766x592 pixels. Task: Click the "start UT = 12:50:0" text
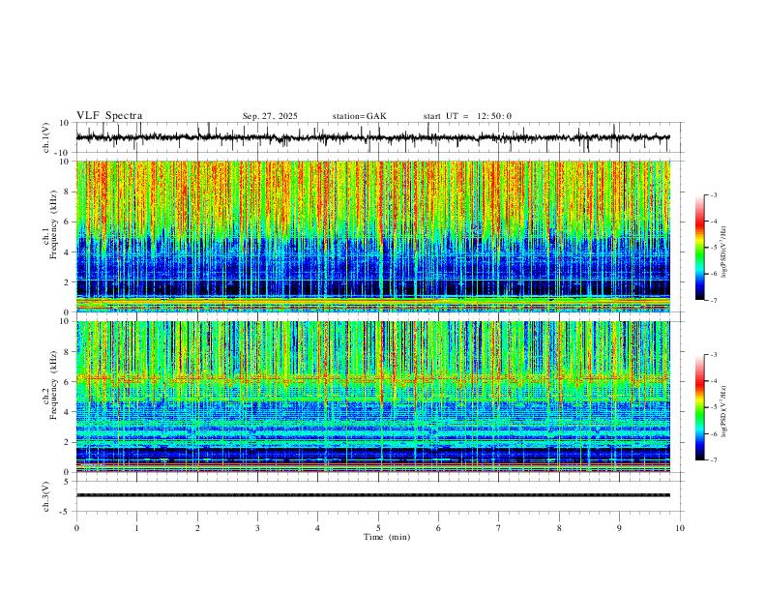(467, 116)
